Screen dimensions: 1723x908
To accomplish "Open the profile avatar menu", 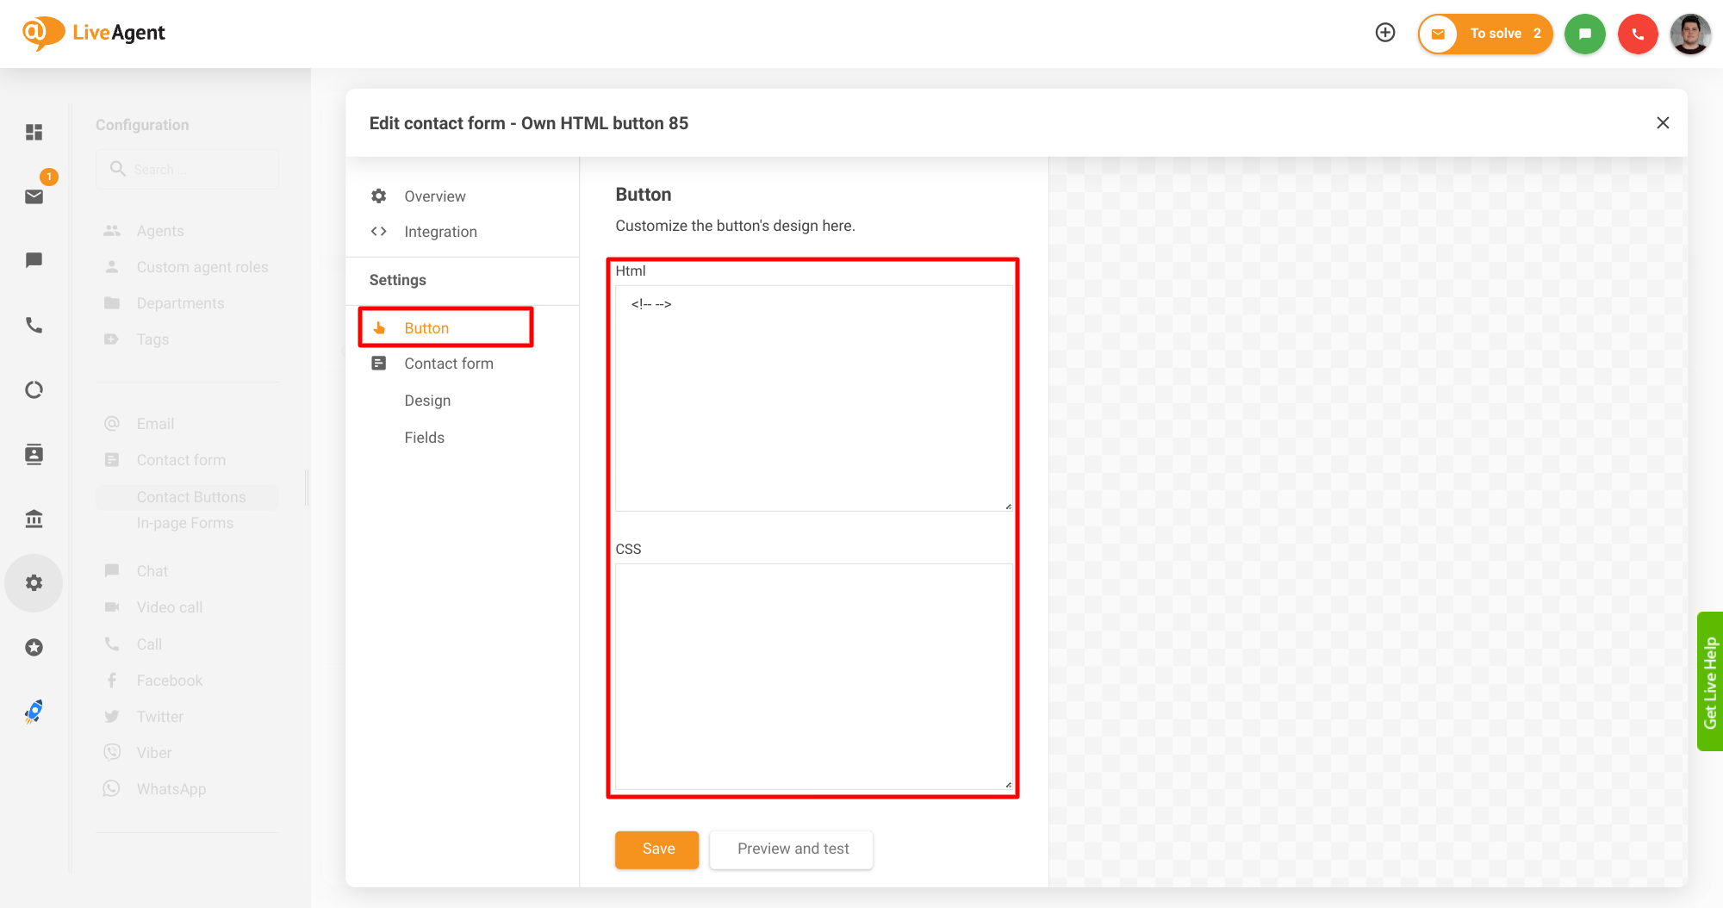I will (1689, 34).
